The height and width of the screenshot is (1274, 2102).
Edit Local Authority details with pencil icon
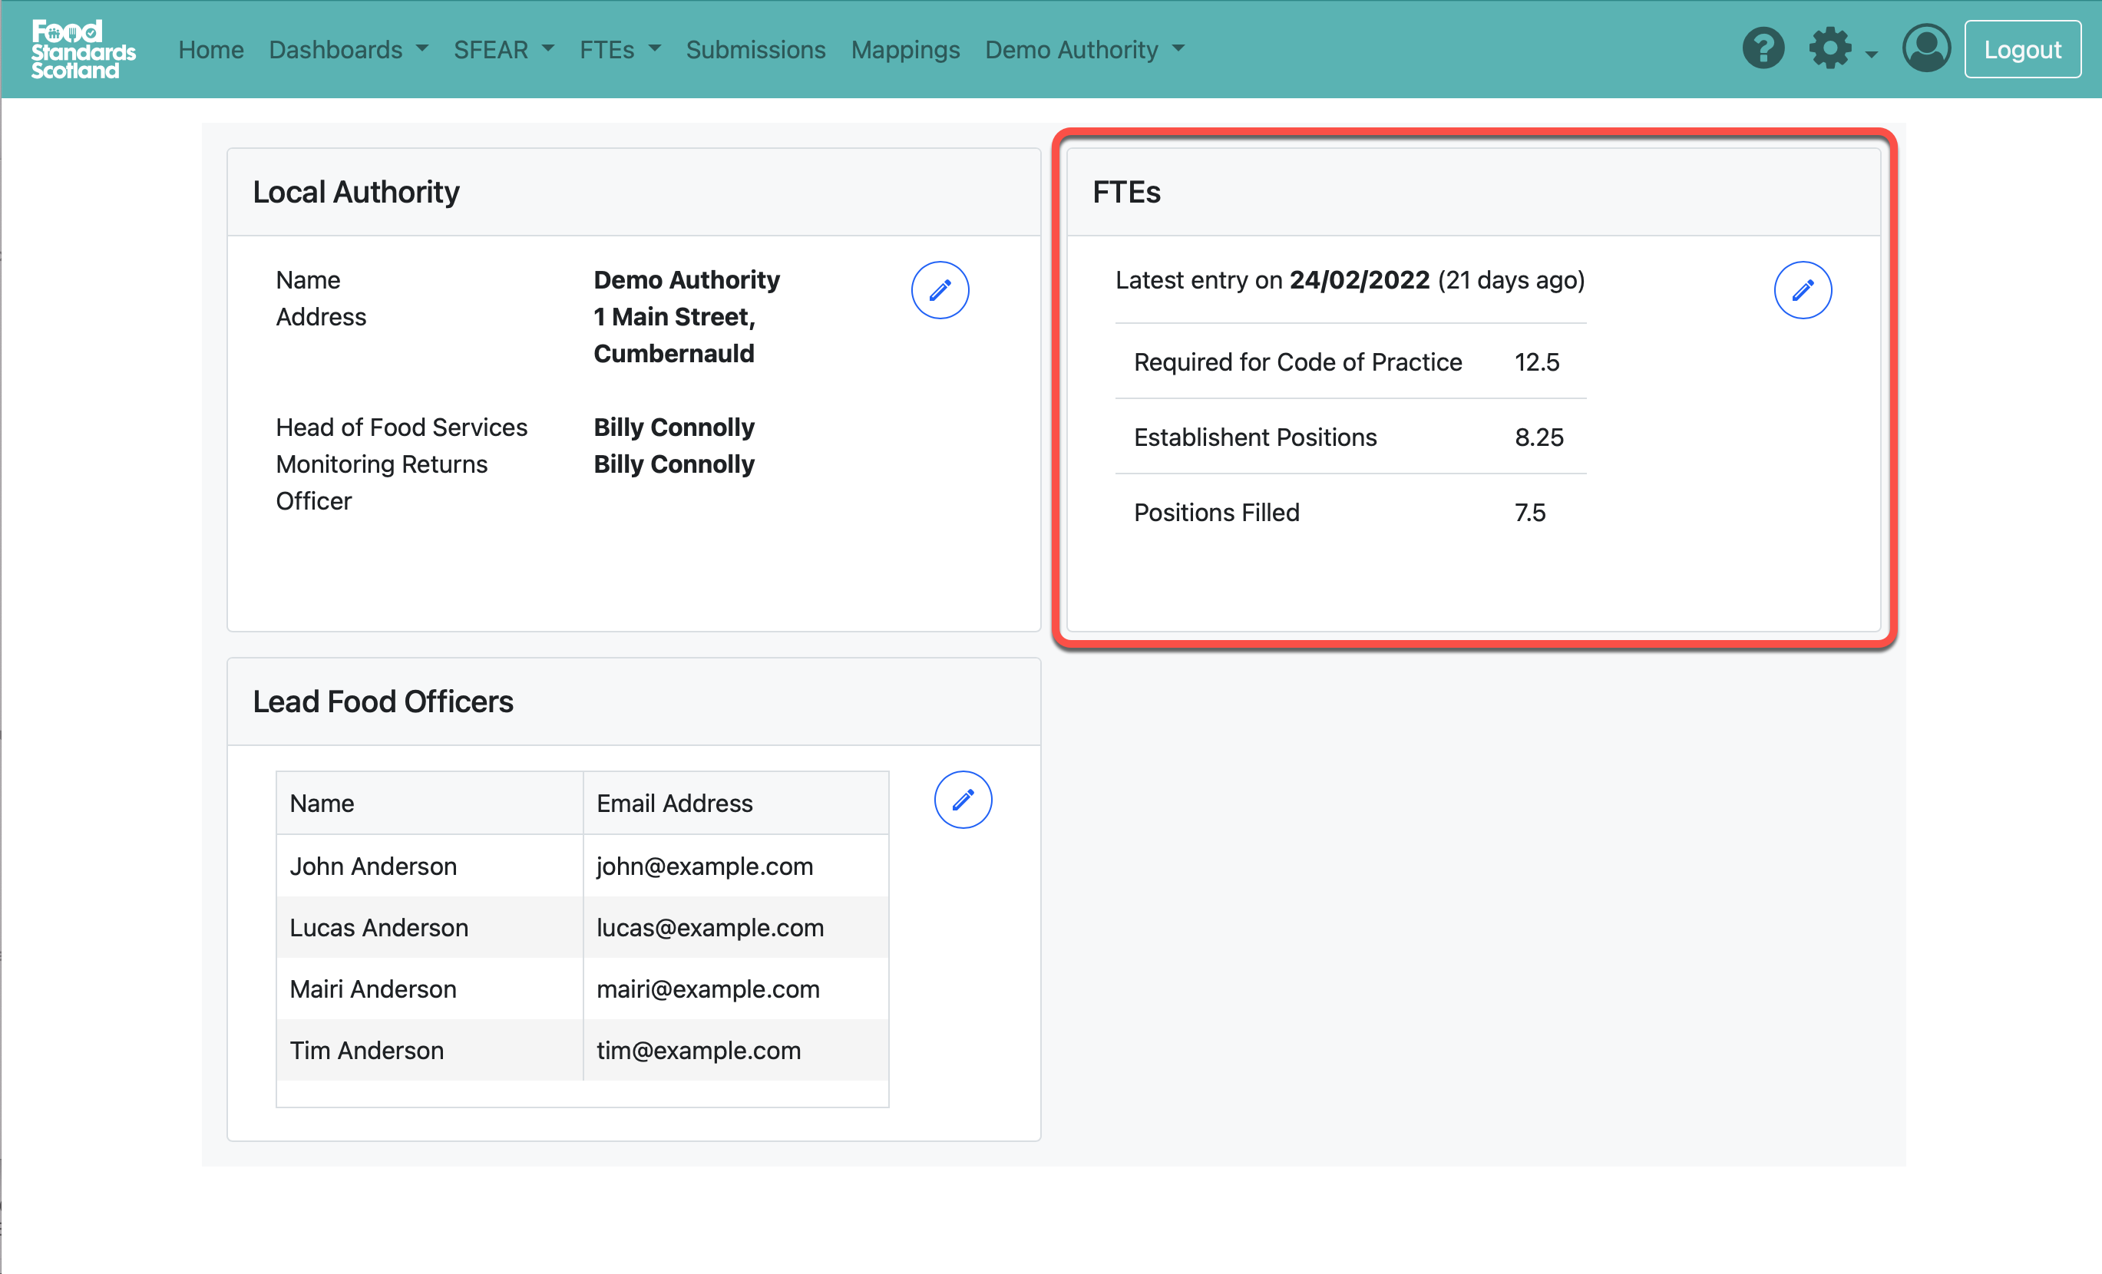click(939, 290)
